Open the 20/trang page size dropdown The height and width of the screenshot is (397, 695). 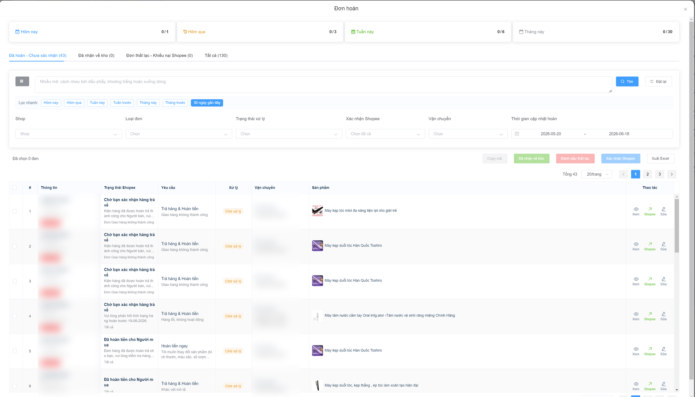(x=597, y=174)
